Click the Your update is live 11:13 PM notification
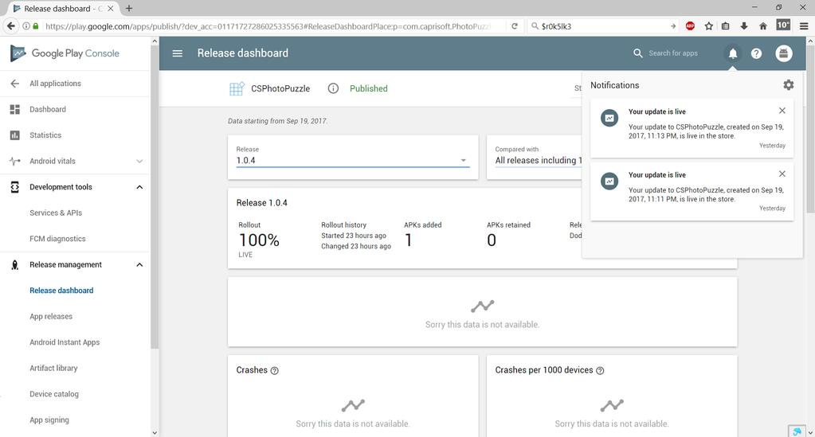The width and height of the screenshot is (815, 437). click(692, 128)
